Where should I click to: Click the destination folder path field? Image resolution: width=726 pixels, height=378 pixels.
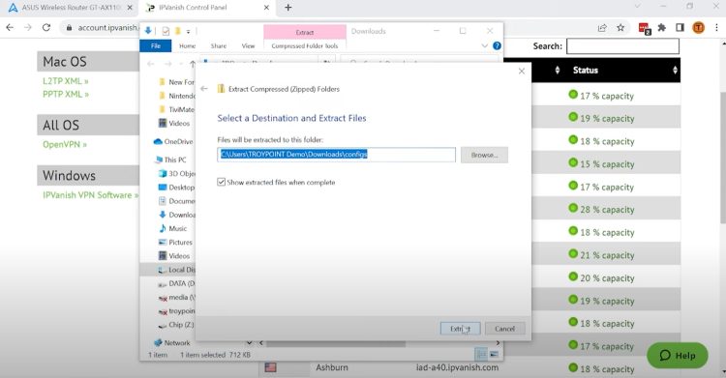pyautogui.click(x=336, y=155)
